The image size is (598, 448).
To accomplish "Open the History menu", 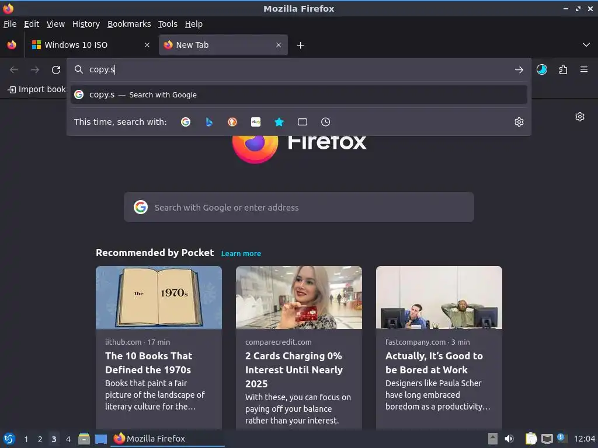I will (86, 24).
